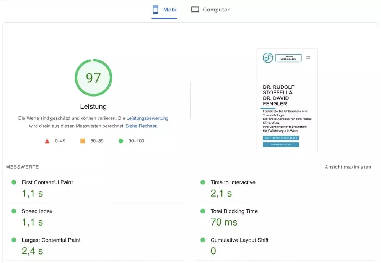Image resolution: width=381 pixels, height=263 pixels.
Task: Click the hamburger menu in the preview
Action: 308,58
